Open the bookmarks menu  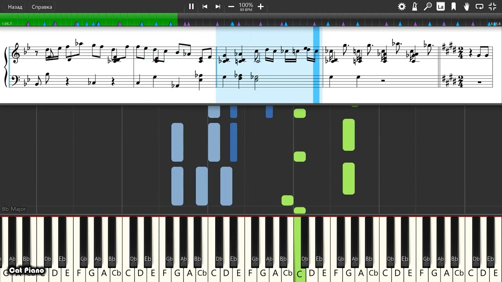click(x=454, y=7)
